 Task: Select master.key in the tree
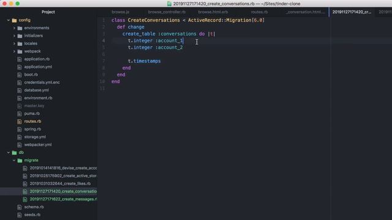tap(34, 106)
